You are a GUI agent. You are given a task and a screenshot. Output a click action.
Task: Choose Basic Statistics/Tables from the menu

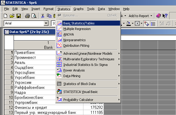pyautogui.click(x=88, y=23)
